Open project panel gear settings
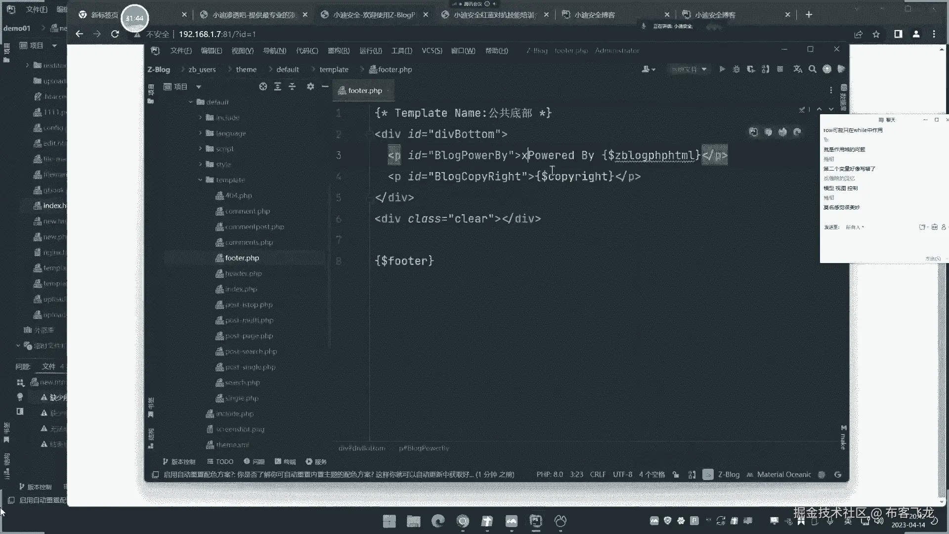The height and width of the screenshot is (534, 949). pyautogui.click(x=310, y=87)
